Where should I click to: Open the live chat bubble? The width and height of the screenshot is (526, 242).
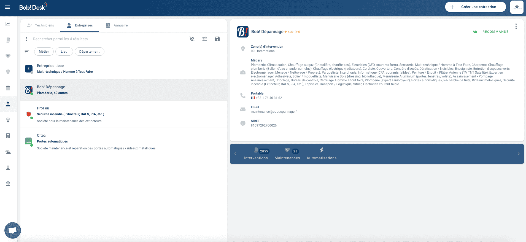click(x=13, y=230)
